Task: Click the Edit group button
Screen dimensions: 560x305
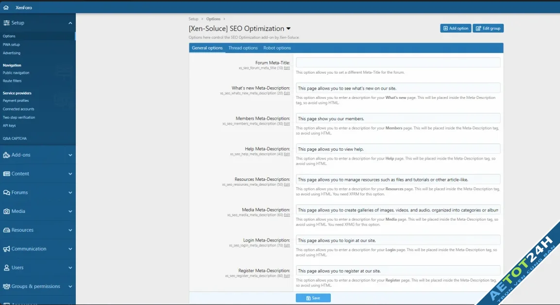Action: pos(488,29)
